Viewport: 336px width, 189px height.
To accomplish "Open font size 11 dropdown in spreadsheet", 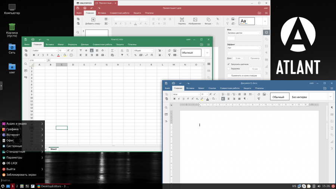I will (x=65, y=50).
